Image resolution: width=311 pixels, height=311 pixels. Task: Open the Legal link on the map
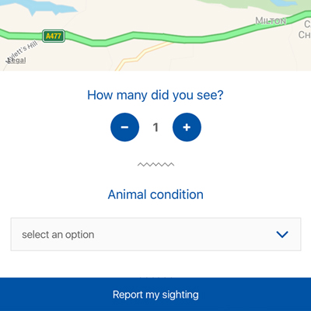[17, 61]
